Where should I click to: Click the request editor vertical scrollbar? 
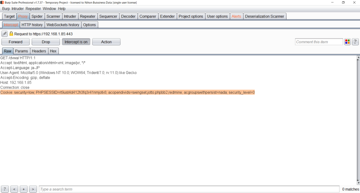pyautogui.click(x=358, y=120)
